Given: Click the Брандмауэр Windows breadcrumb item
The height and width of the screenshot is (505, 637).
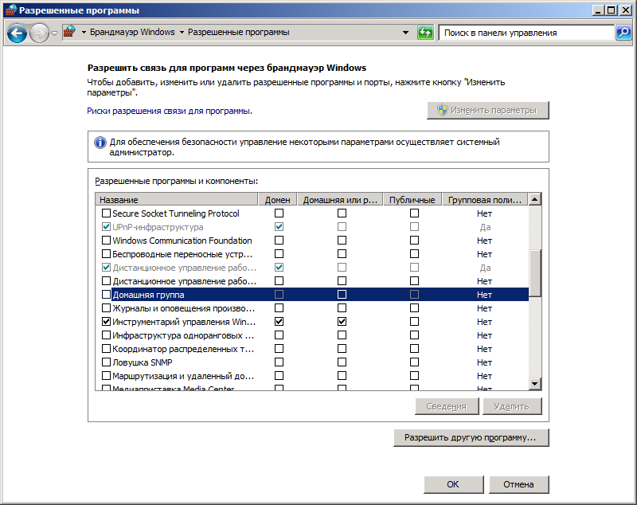Looking at the screenshot, I should [133, 33].
